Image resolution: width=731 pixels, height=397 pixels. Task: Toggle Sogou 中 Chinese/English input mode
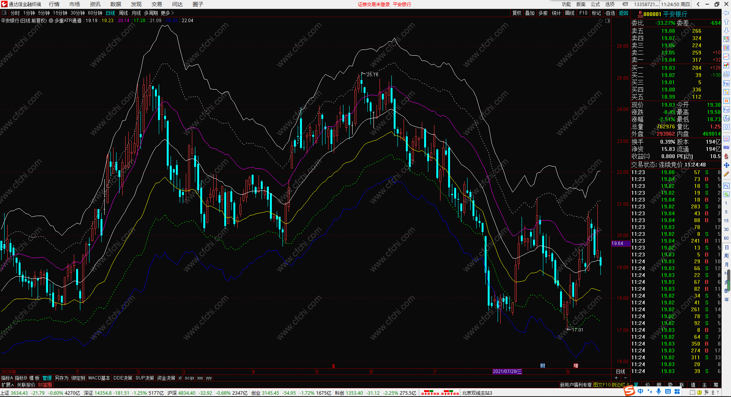tap(640, 391)
